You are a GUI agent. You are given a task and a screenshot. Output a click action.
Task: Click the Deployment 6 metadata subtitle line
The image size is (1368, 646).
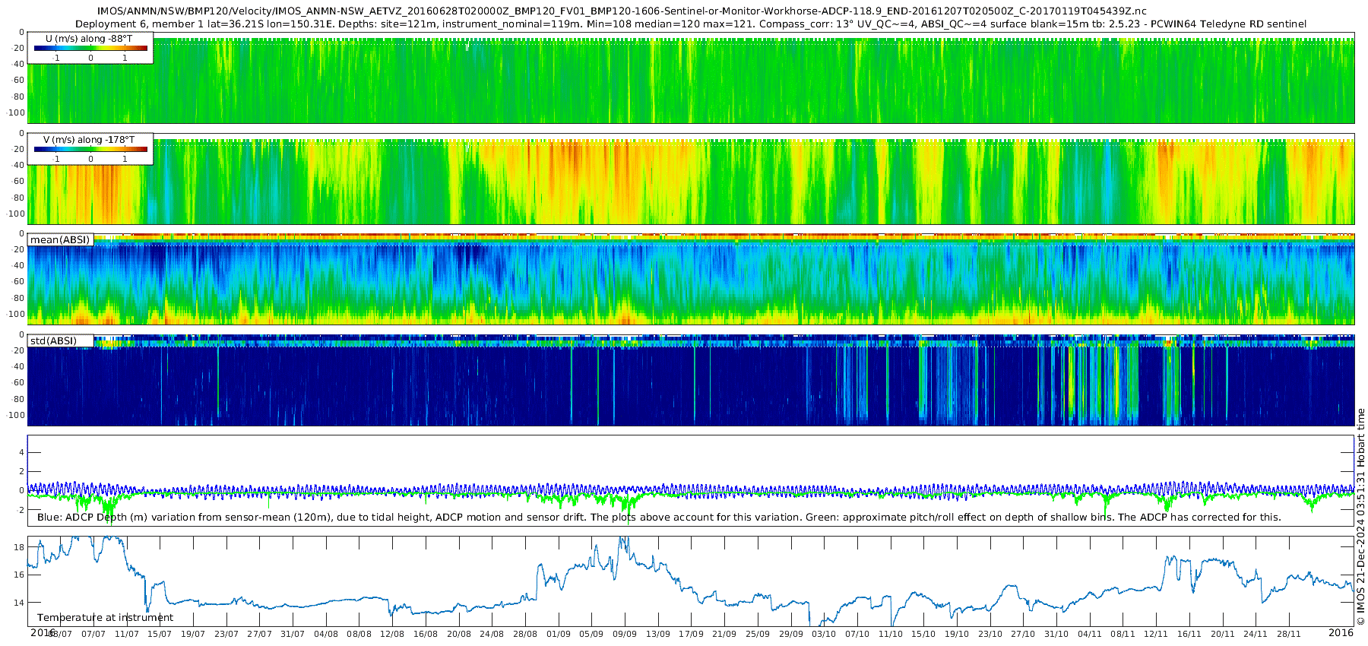tap(690, 24)
